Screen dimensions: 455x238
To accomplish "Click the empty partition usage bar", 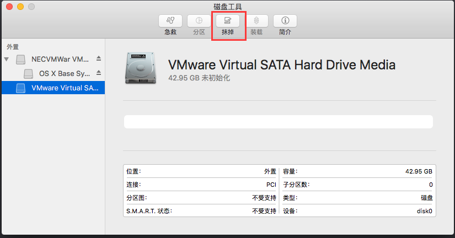I will tap(279, 122).
